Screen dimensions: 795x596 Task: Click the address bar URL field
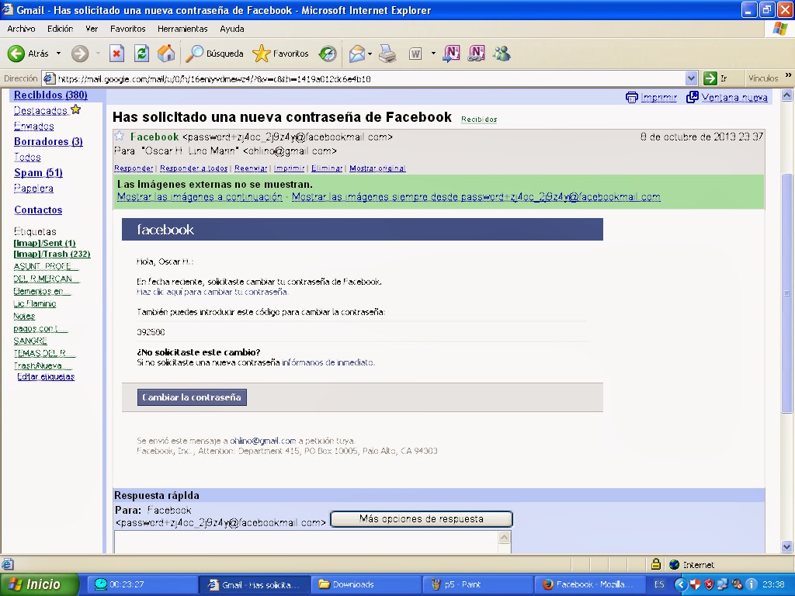point(370,78)
